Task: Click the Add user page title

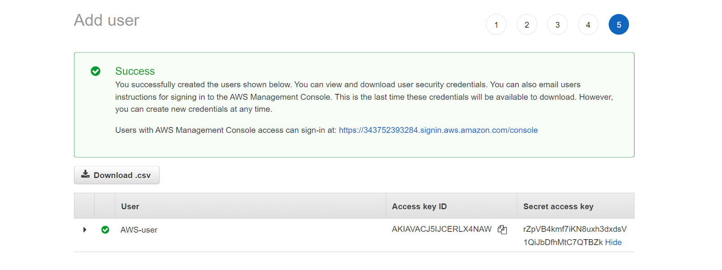Action: click(106, 20)
